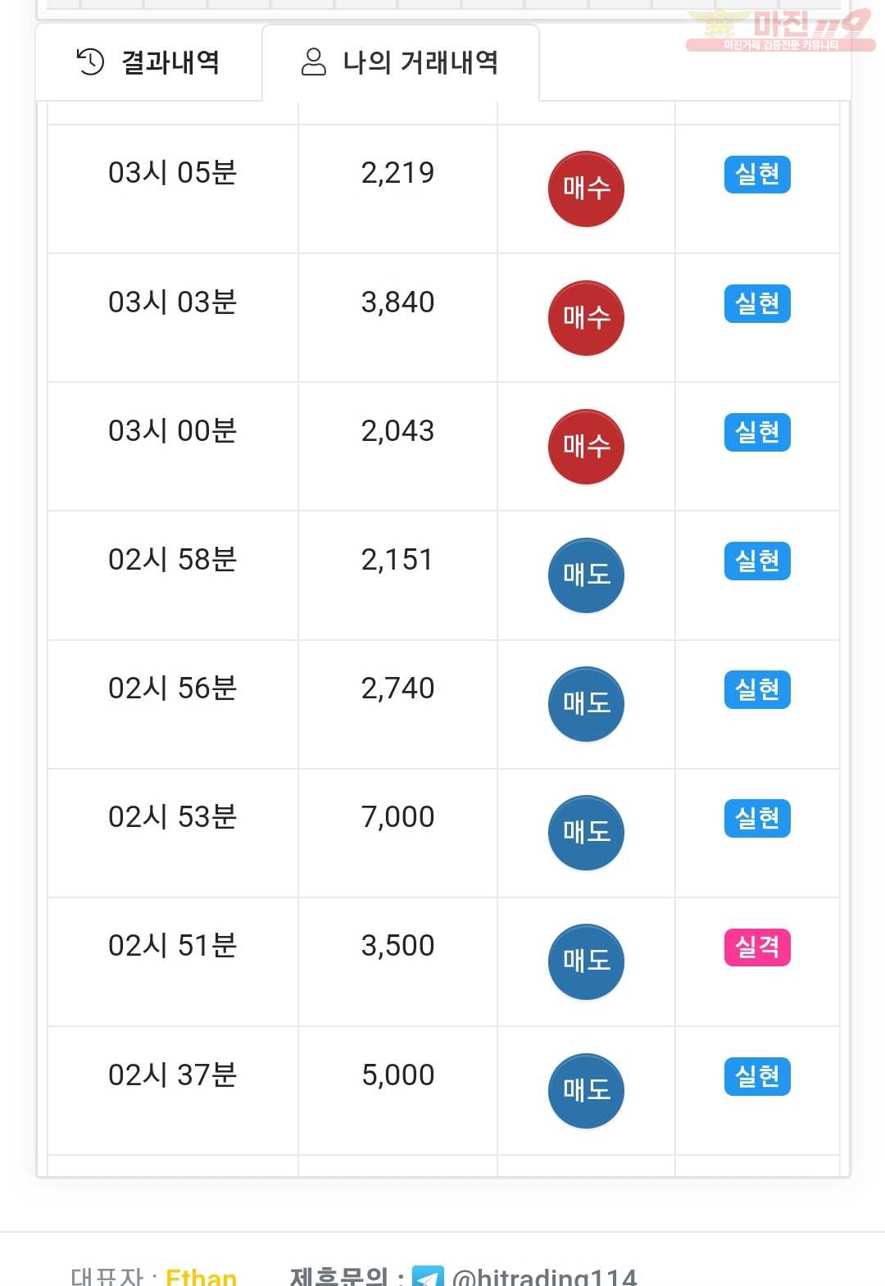Image resolution: width=885 pixels, height=1286 pixels.
Task: Click the red 매수 badge at 03시 03분
Action: [586, 318]
